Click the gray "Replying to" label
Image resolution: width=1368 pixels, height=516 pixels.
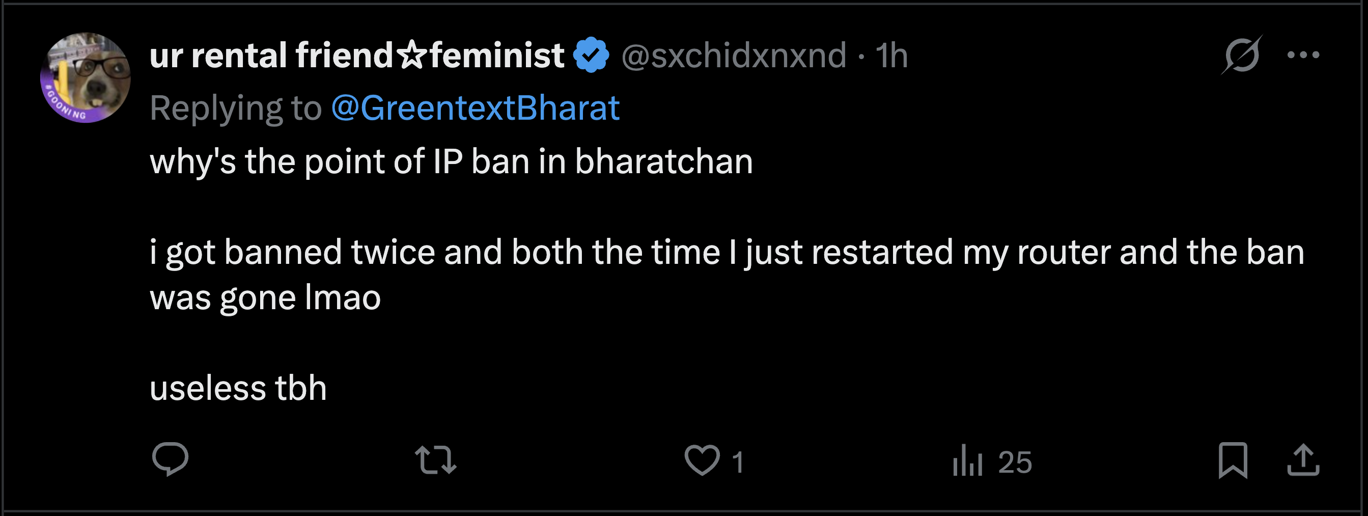tap(236, 108)
